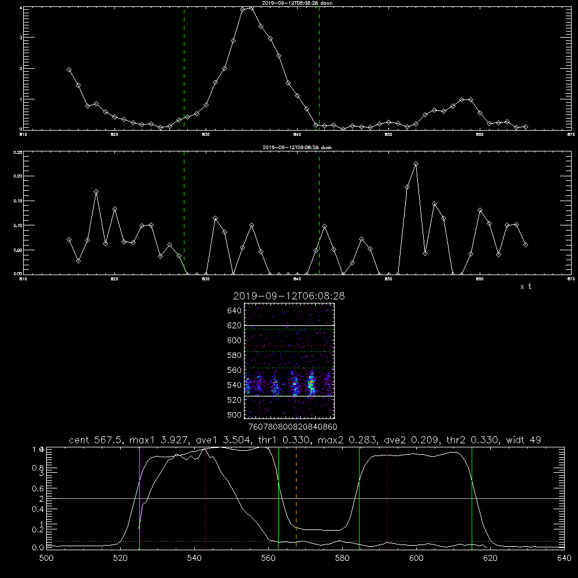Select the "0.10" label on dusk plot y-axis
The image size is (578, 578).
point(18,225)
